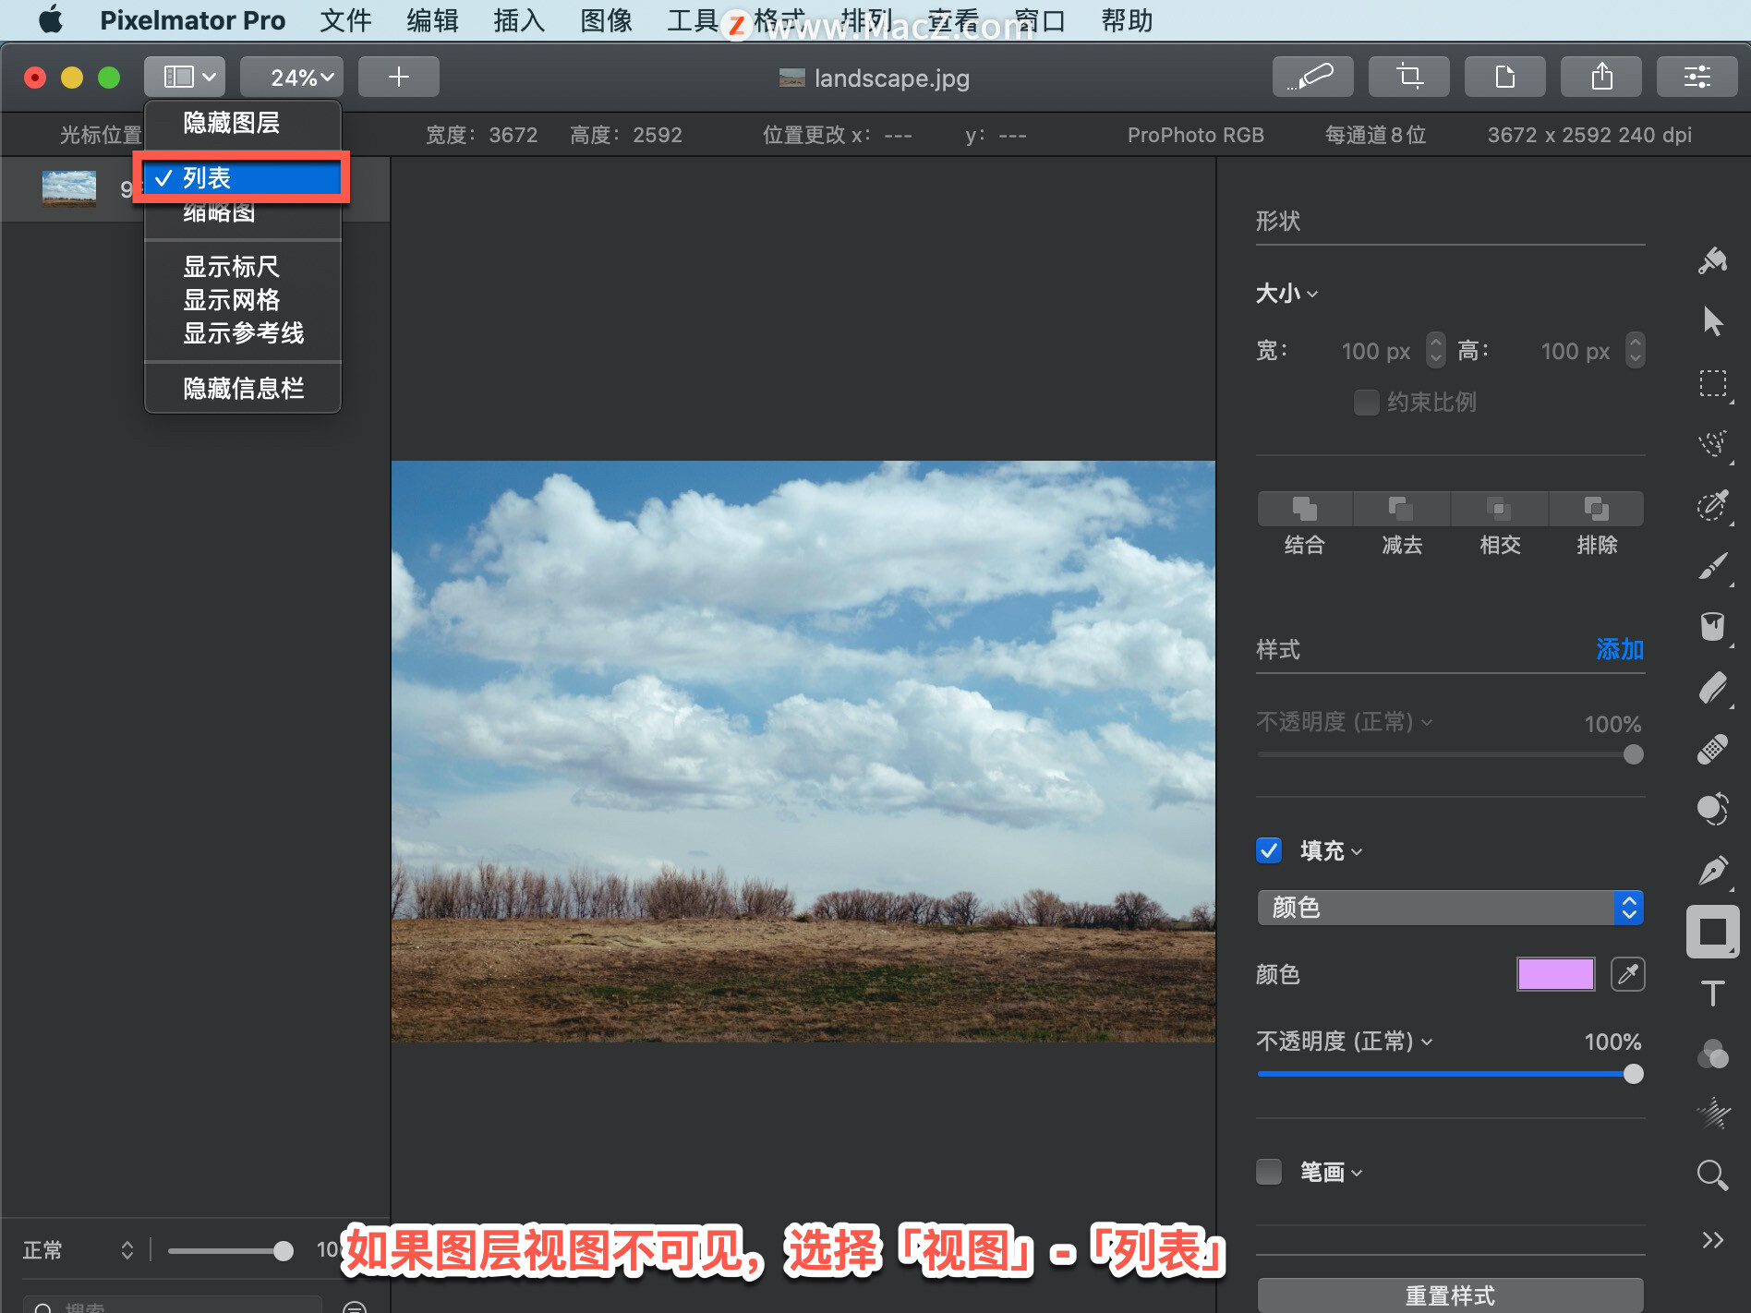This screenshot has height=1313, width=1751.
Task: Select the Paint brush tool
Action: pyautogui.click(x=1712, y=566)
